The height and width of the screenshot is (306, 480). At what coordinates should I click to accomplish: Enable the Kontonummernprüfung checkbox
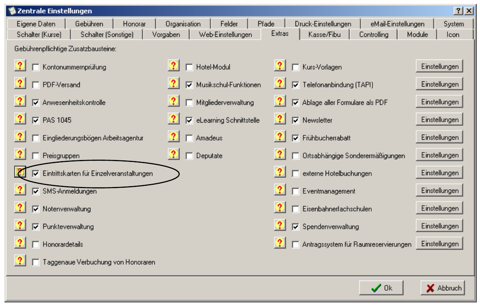[36, 67]
